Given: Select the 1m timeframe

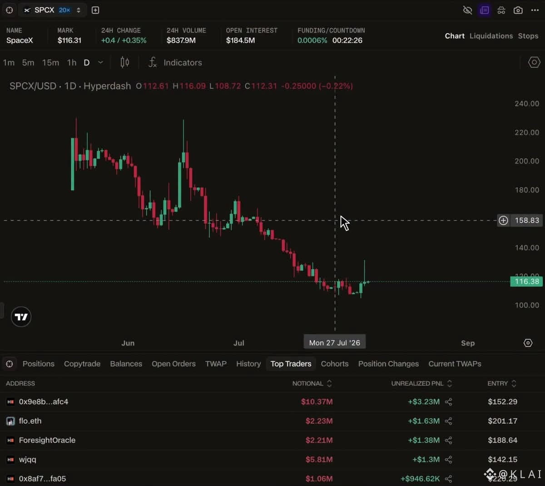Looking at the screenshot, I should (9, 63).
